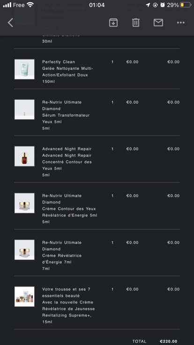Mark as unread with the envelope icon
194x345 pixels.
pos(158,22)
